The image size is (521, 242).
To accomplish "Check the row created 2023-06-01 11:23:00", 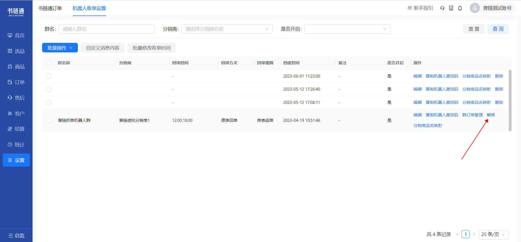I will [49, 76].
